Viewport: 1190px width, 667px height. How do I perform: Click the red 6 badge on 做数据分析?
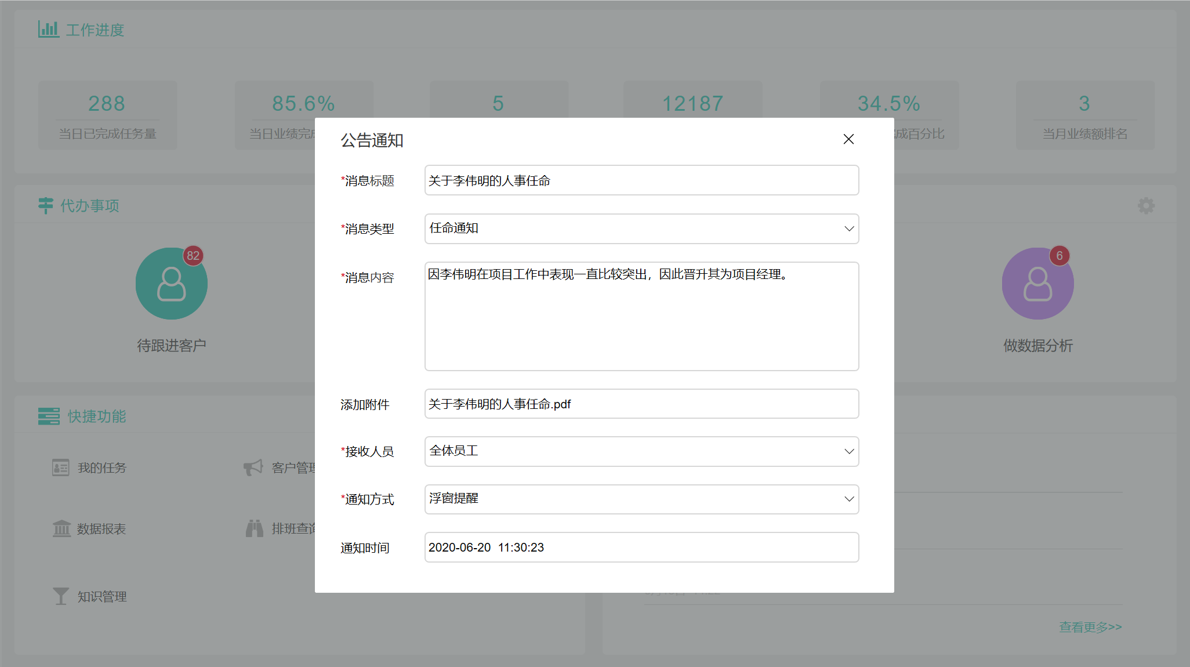coord(1060,256)
